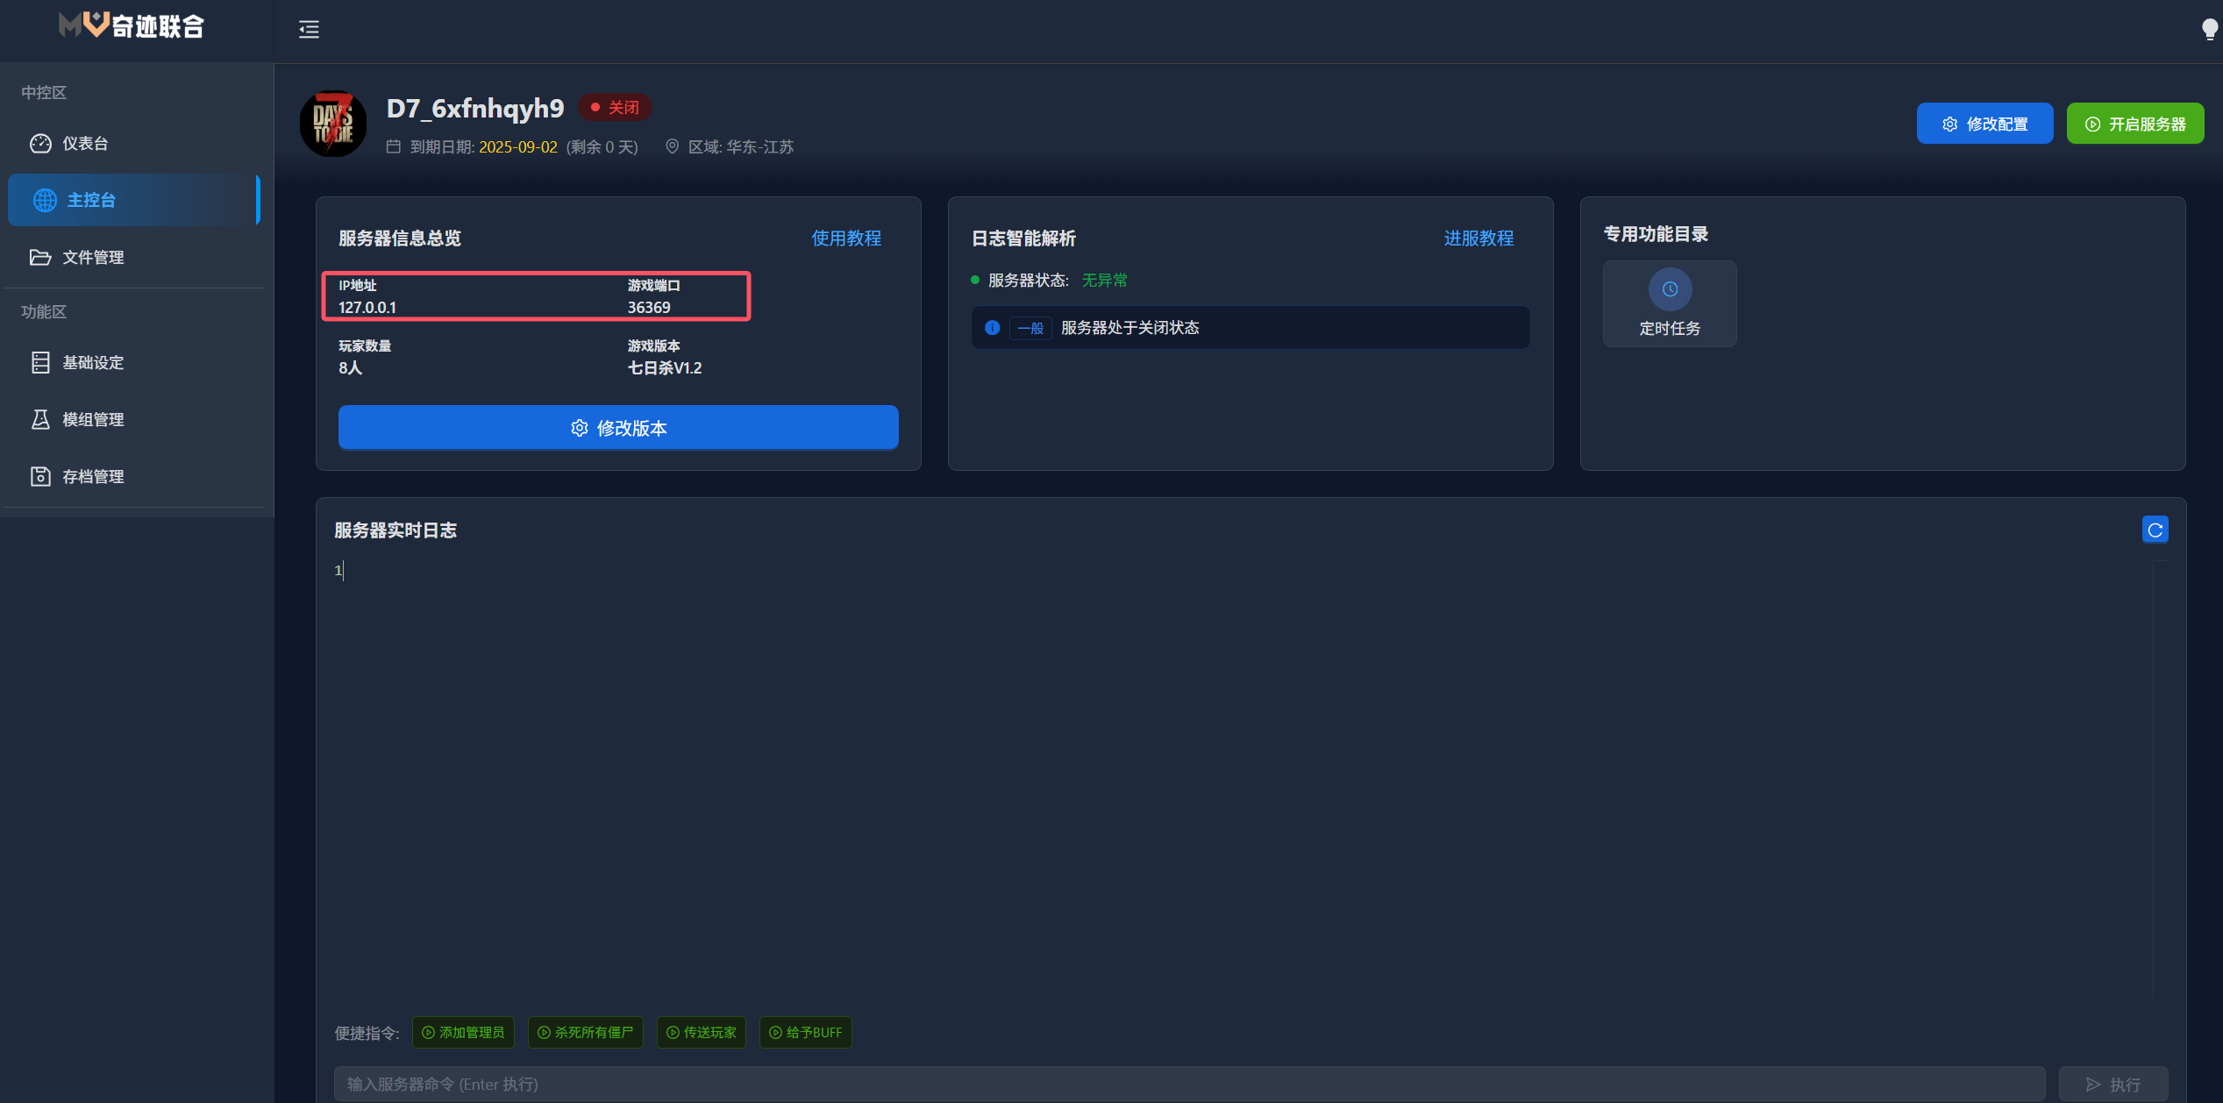
Task: Click the 修改版本 button
Action: coord(618,428)
